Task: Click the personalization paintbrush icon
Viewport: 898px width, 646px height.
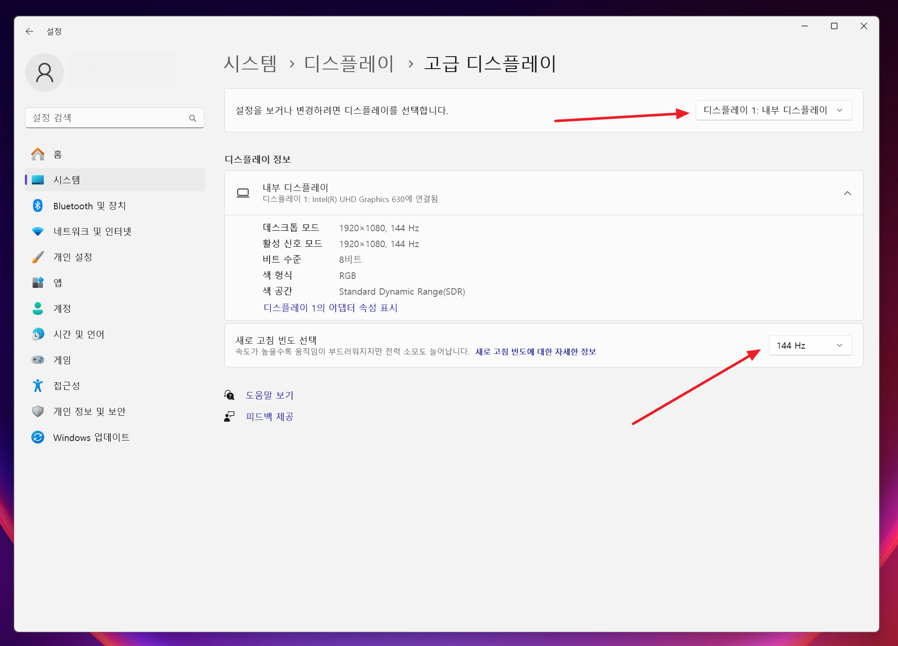Action: point(38,257)
